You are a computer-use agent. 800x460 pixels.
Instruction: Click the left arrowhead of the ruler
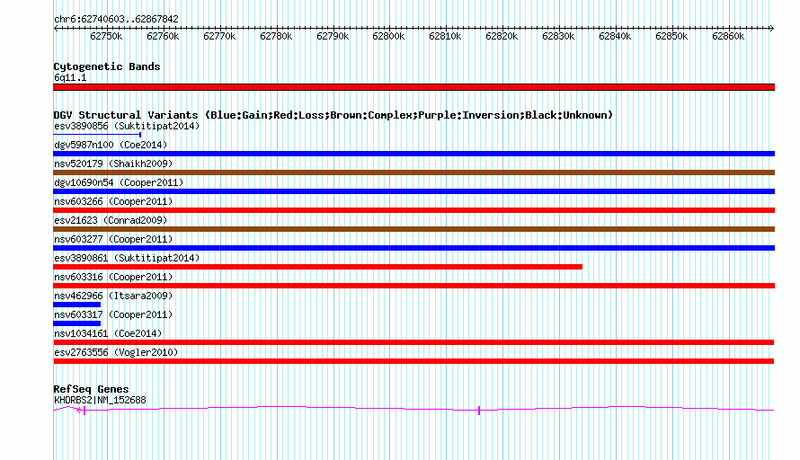click(x=56, y=28)
